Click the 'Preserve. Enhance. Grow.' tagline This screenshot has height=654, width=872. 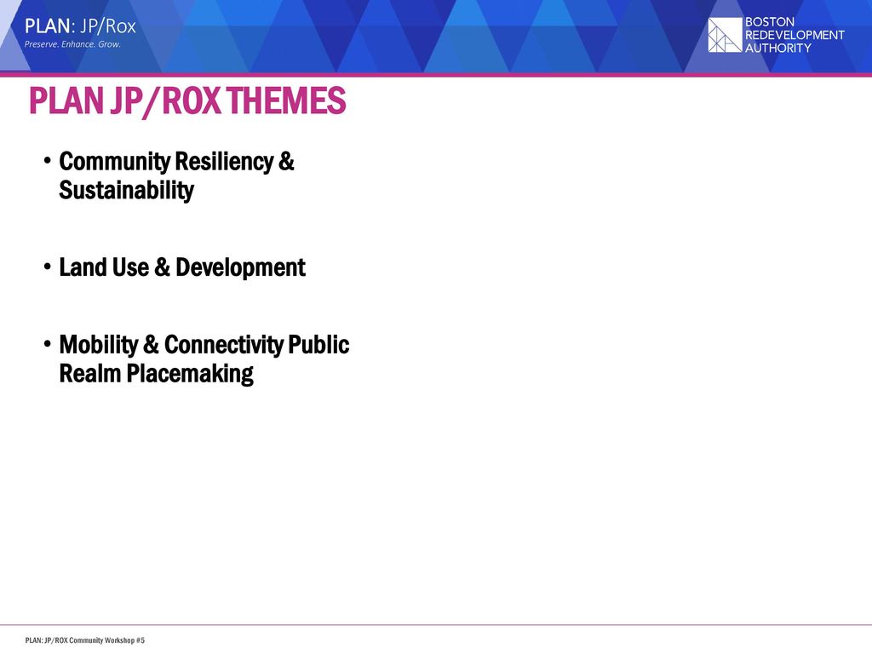(72, 44)
